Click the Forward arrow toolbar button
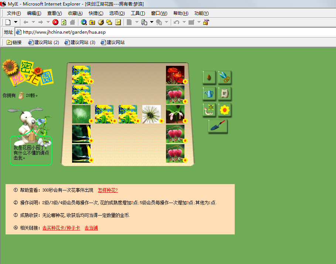 pyautogui.click(x=41, y=22)
